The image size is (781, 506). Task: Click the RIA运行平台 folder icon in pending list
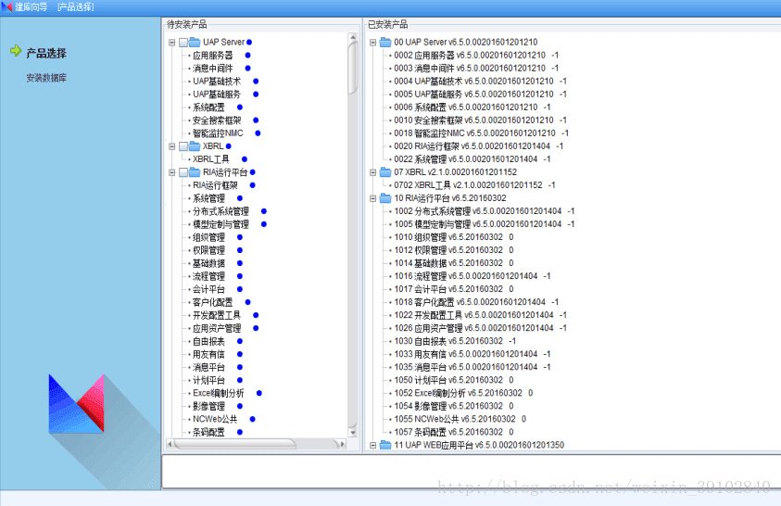pyautogui.click(x=195, y=172)
